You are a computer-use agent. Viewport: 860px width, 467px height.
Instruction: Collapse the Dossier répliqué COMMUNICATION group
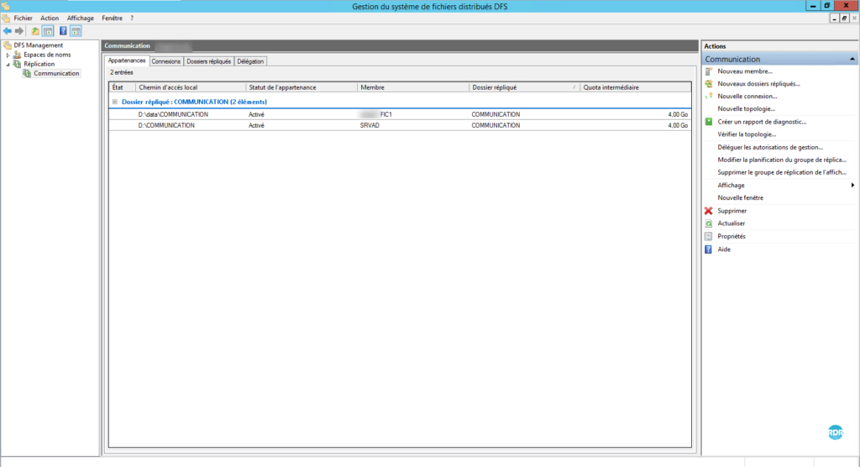pyautogui.click(x=114, y=102)
